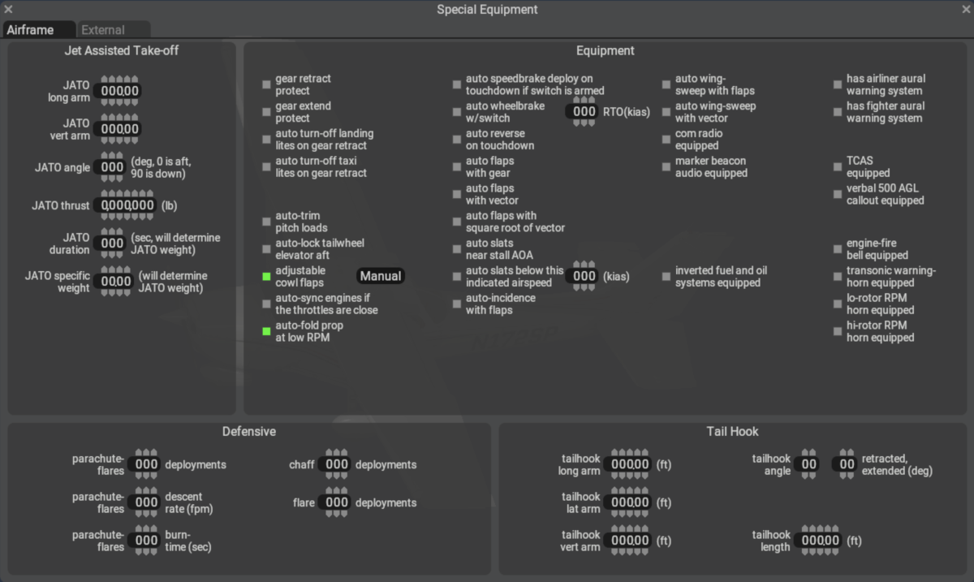974x582 pixels.
Task: Click the RTO kias value field
Action: (584, 112)
